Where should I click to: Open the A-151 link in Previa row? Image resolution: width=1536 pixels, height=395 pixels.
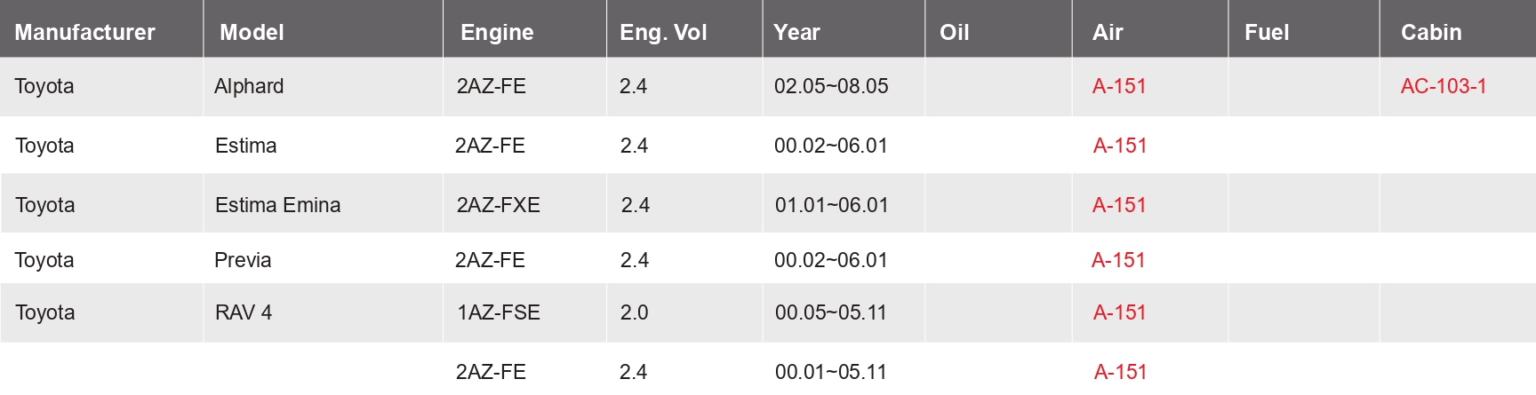[1118, 260]
